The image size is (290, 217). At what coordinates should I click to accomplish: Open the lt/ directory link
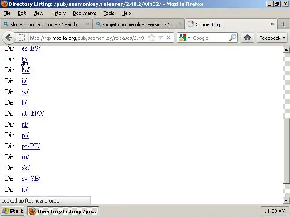pos(24,103)
